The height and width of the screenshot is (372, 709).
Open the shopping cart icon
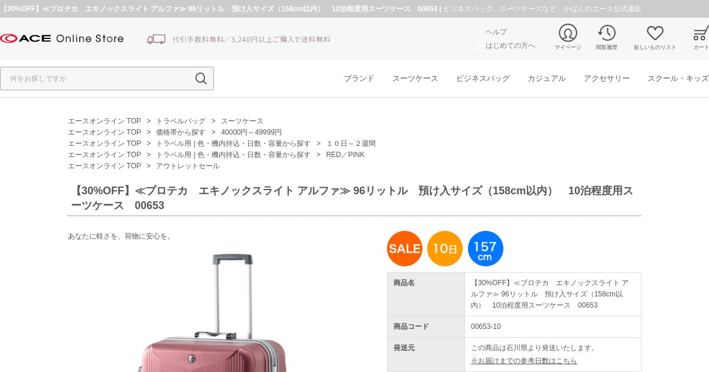click(x=701, y=33)
